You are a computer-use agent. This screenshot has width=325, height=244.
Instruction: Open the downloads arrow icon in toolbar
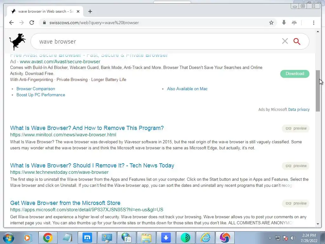point(284,23)
